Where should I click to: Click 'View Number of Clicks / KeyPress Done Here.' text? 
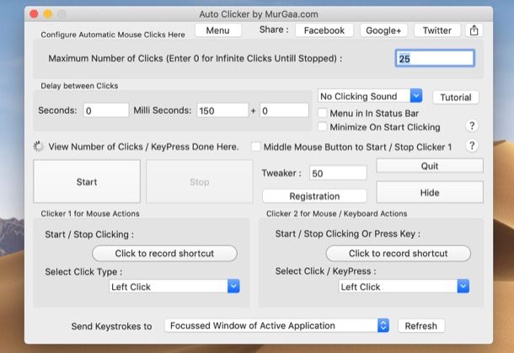point(143,147)
